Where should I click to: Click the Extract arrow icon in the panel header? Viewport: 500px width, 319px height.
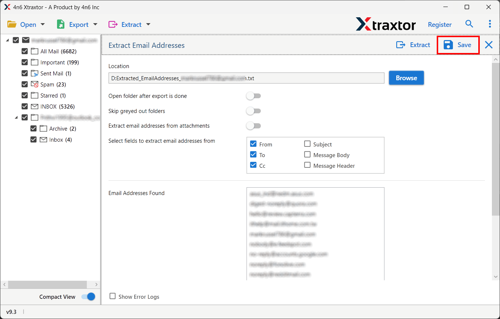pyautogui.click(x=401, y=45)
